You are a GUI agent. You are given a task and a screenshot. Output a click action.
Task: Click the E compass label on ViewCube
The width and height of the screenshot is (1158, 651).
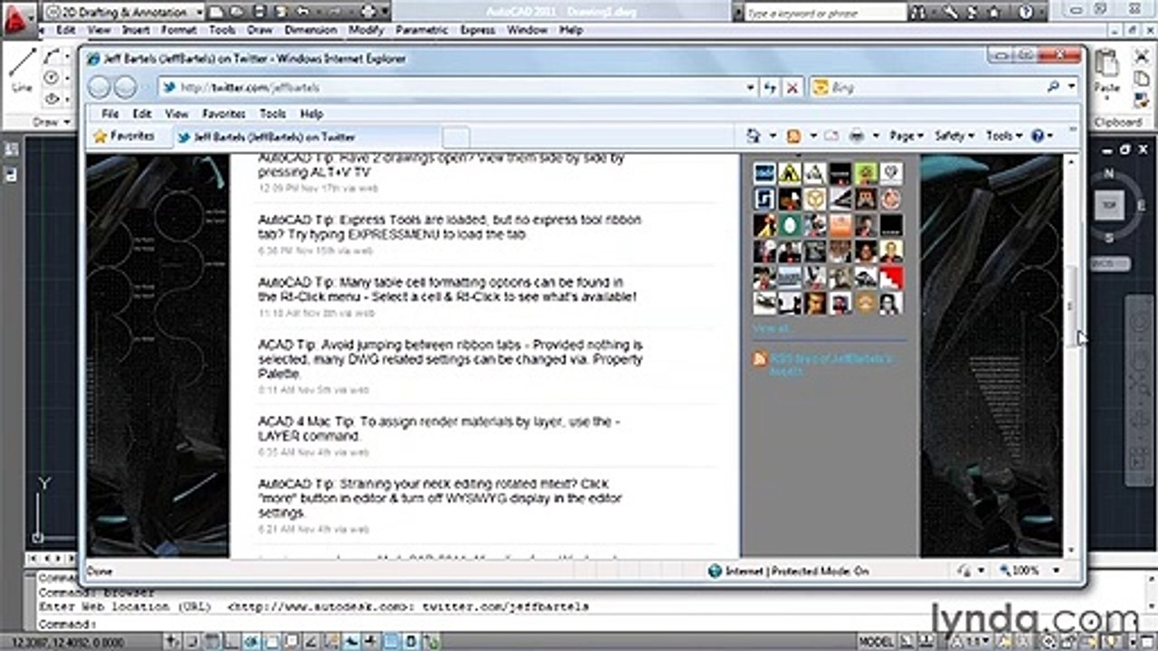pos(1140,205)
